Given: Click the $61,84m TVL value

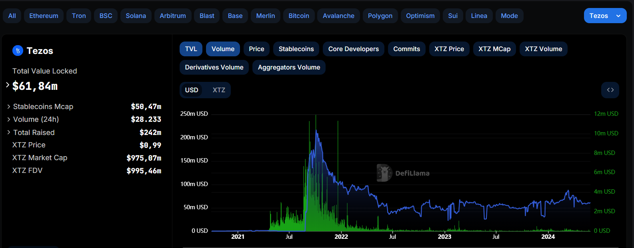Looking at the screenshot, I should (x=35, y=86).
